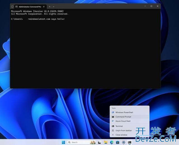Maximize the Terminal window
The height and width of the screenshot is (145, 179).
click(151, 6)
